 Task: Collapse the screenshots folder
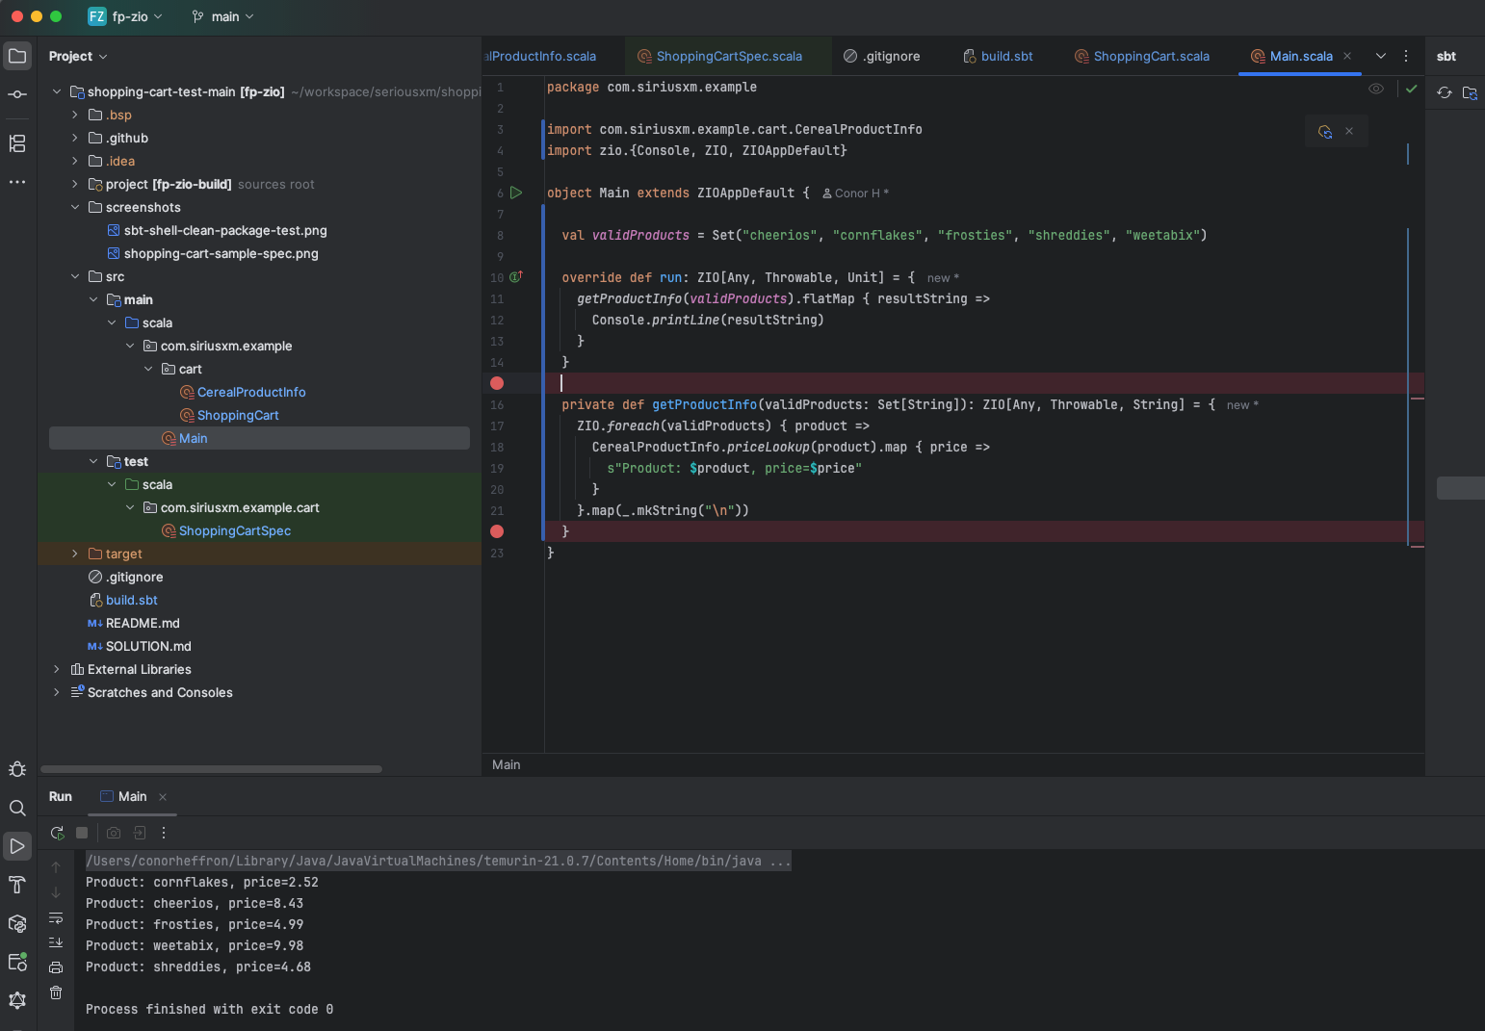(75, 207)
